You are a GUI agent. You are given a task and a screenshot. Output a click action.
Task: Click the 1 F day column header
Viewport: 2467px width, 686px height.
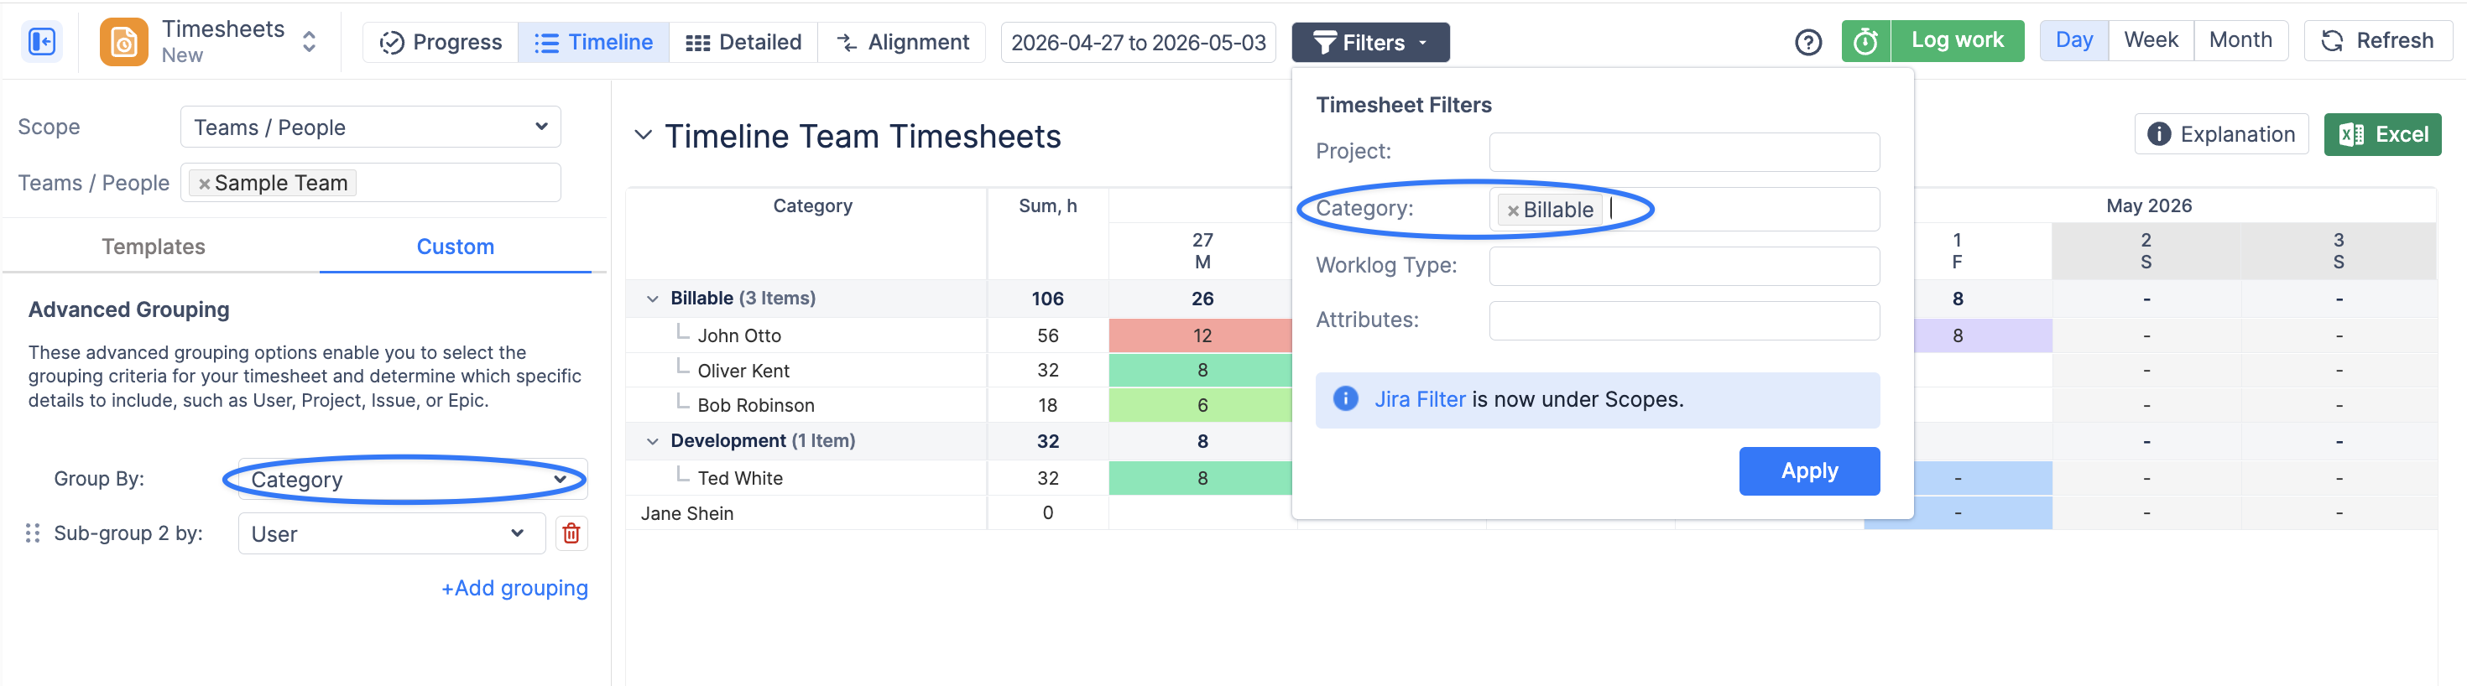point(1957,251)
